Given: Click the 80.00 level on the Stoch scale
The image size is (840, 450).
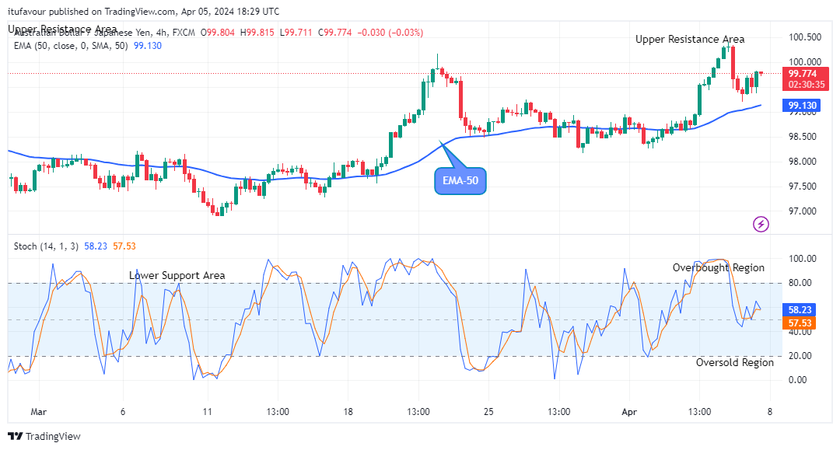Looking at the screenshot, I should [x=803, y=283].
